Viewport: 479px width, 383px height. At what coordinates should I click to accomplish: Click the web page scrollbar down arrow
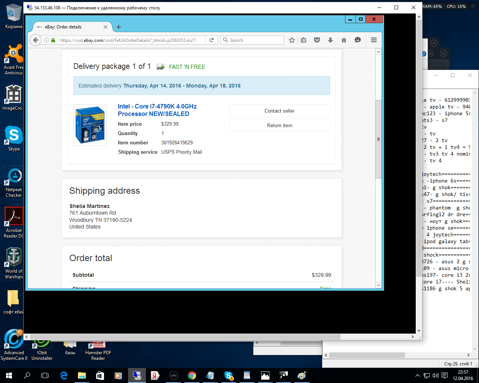click(x=378, y=285)
